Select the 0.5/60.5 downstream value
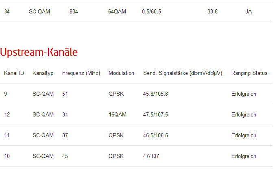 point(152,12)
